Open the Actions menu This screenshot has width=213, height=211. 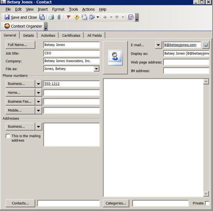[88, 9]
